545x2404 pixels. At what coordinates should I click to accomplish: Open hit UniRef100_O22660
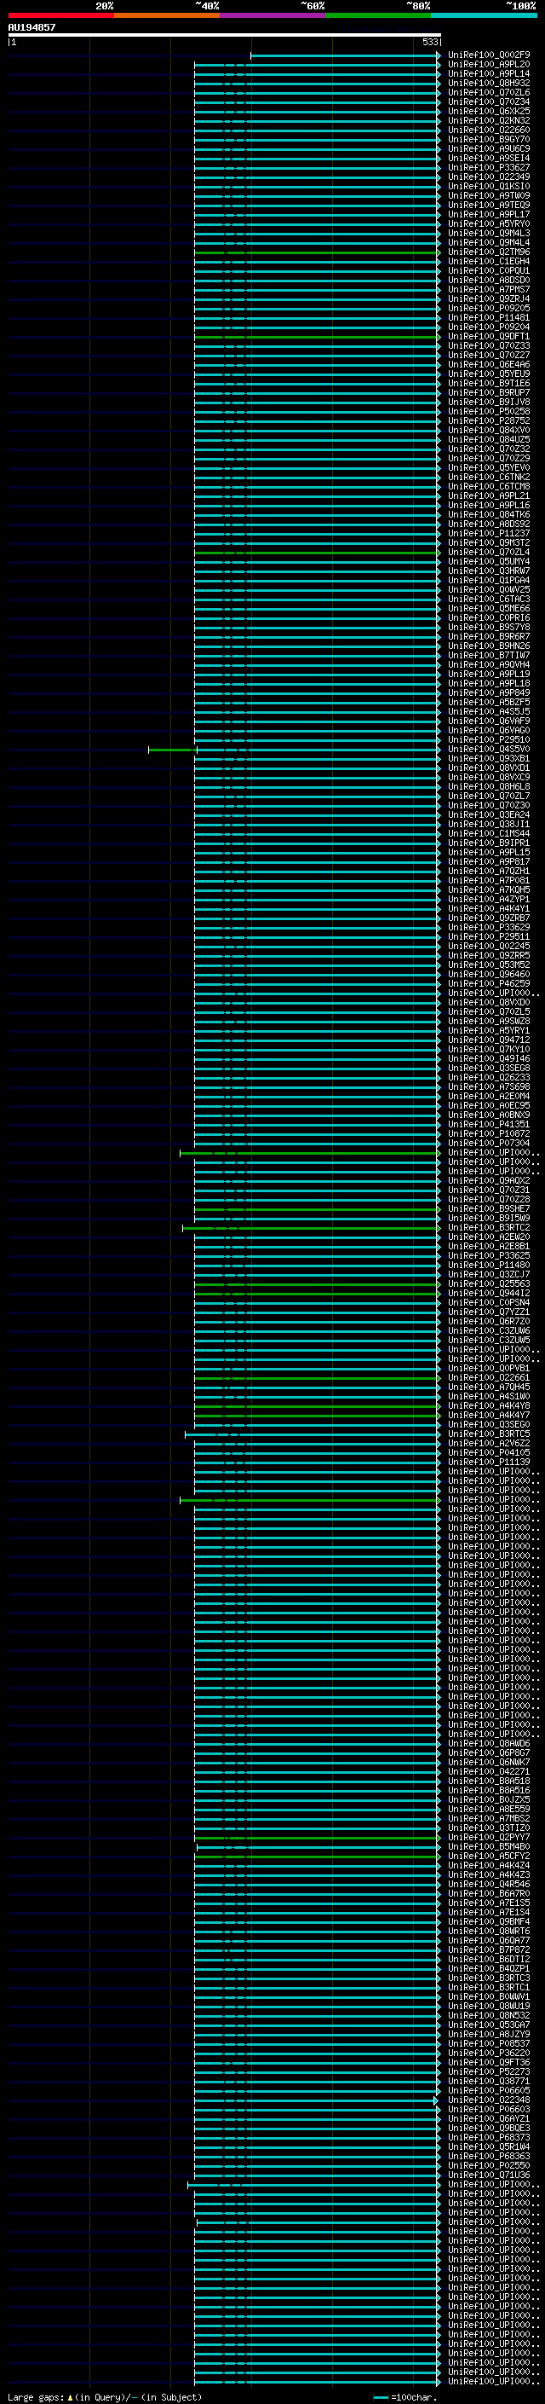click(x=488, y=130)
